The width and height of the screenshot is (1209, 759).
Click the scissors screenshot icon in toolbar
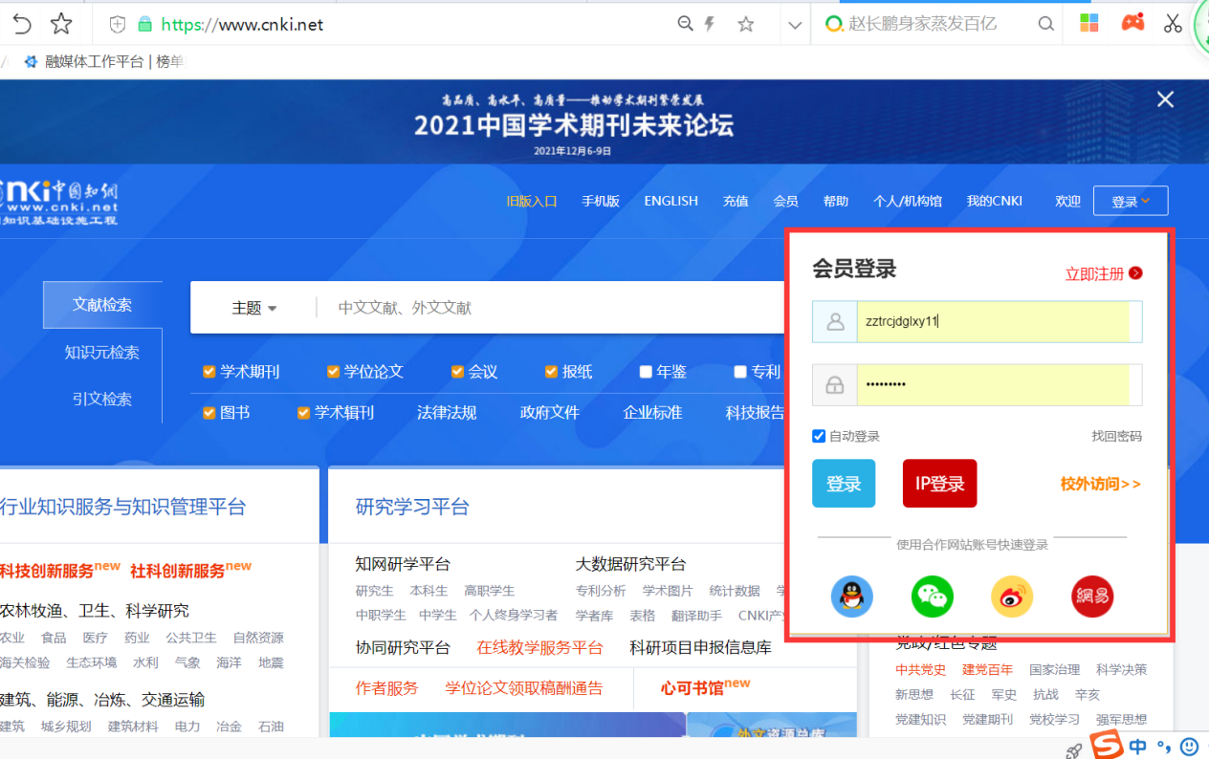coord(1174,24)
